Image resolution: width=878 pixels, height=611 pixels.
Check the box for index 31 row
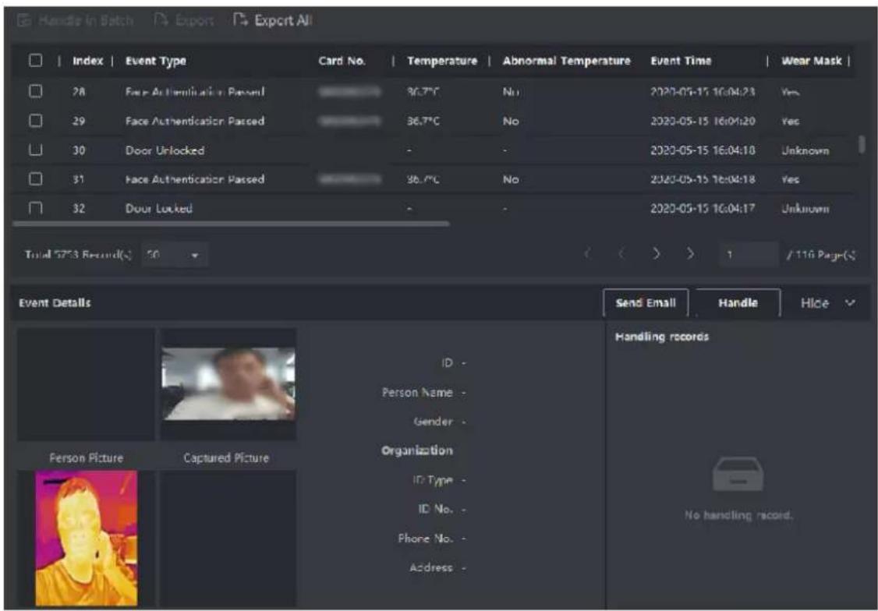35,178
